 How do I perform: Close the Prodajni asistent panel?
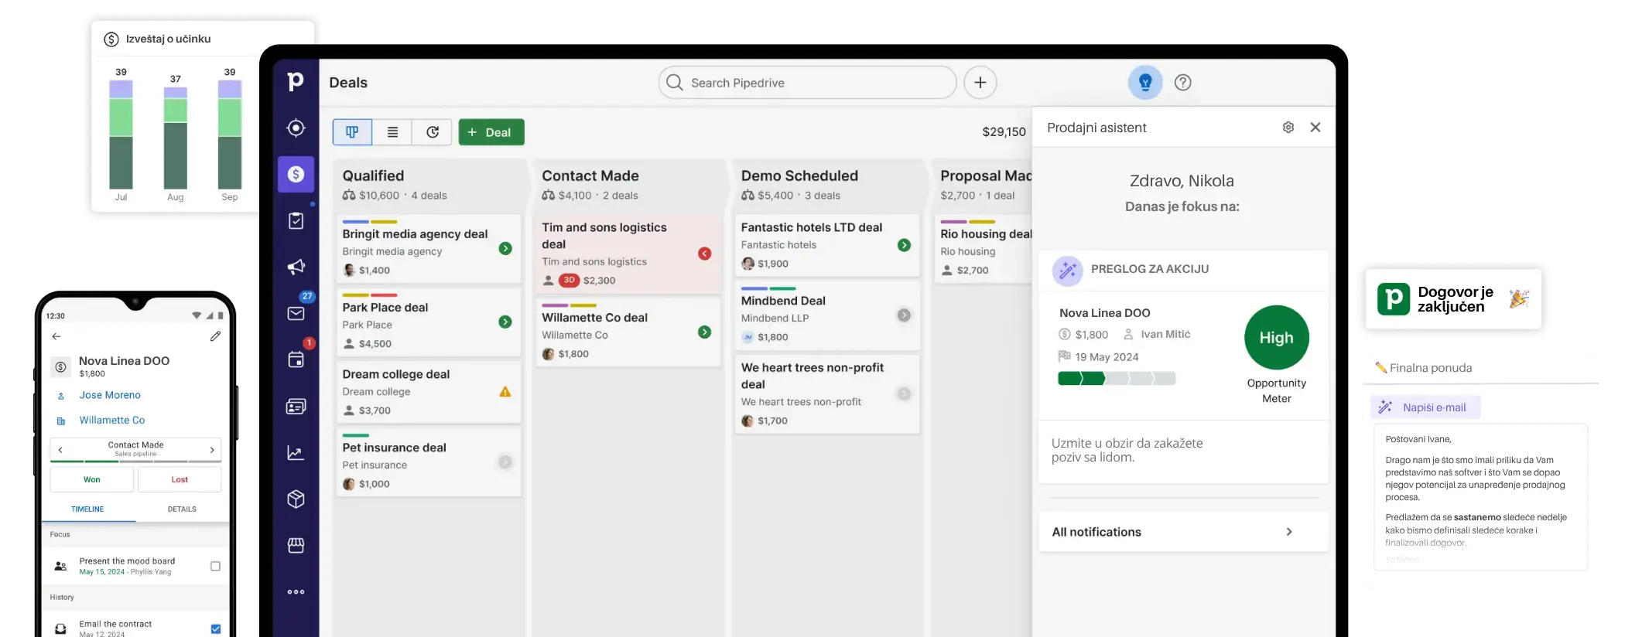coord(1315,128)
